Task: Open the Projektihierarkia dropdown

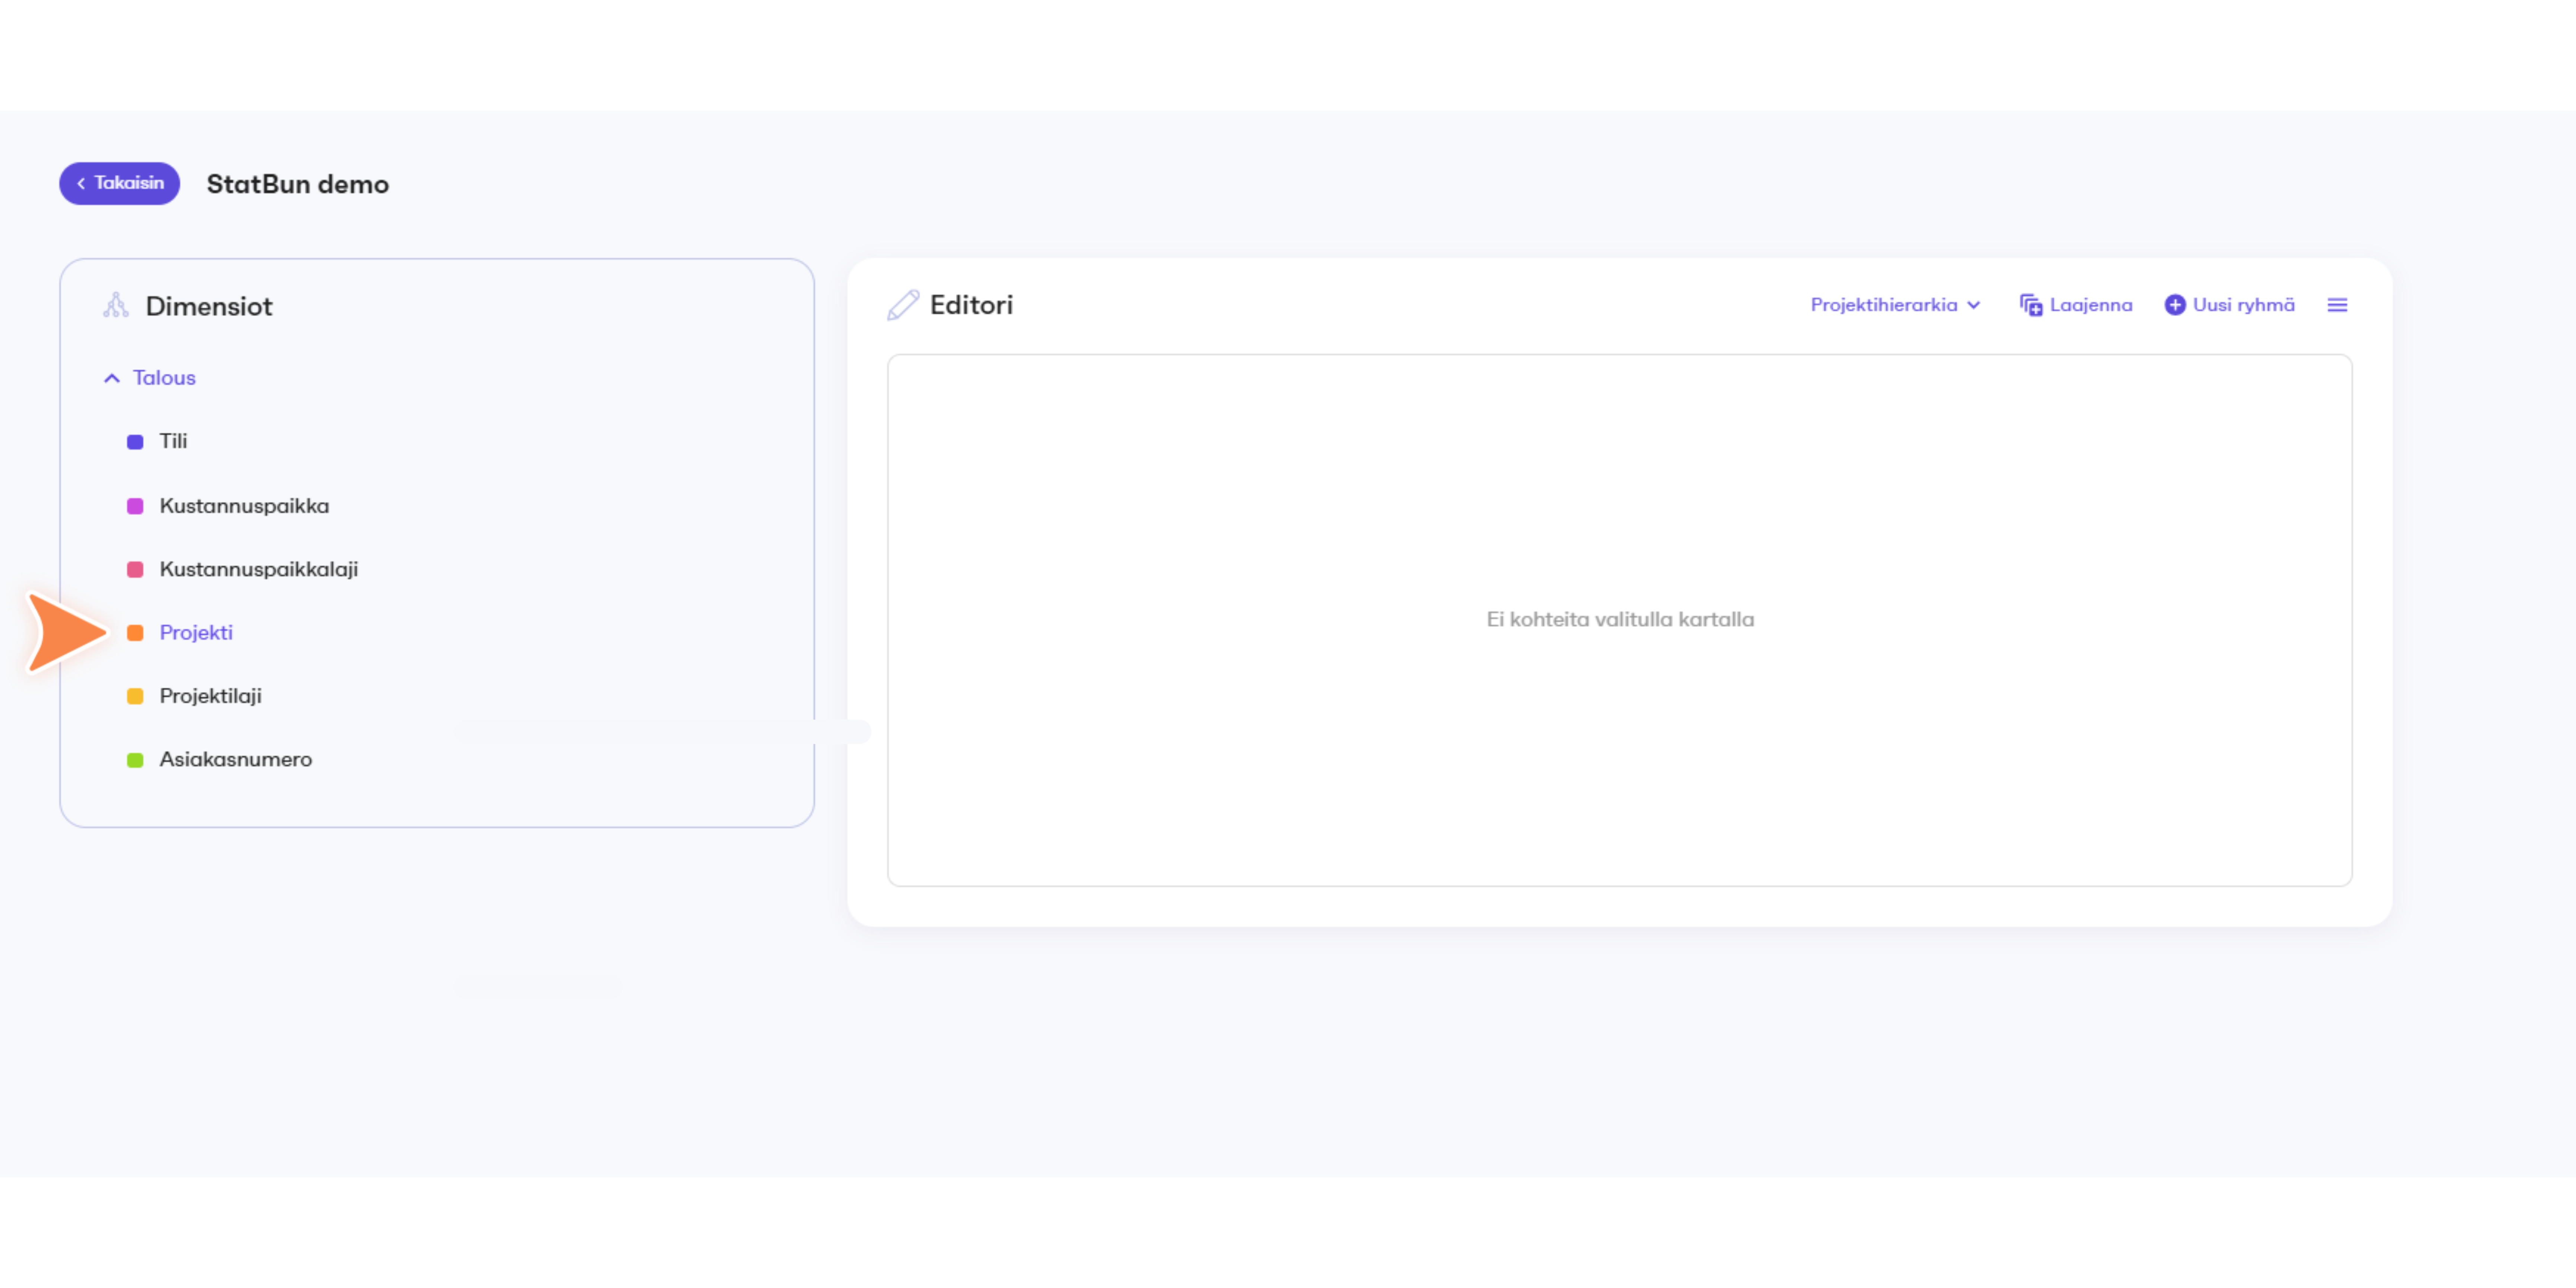Action: click(x=1895, y=305)
